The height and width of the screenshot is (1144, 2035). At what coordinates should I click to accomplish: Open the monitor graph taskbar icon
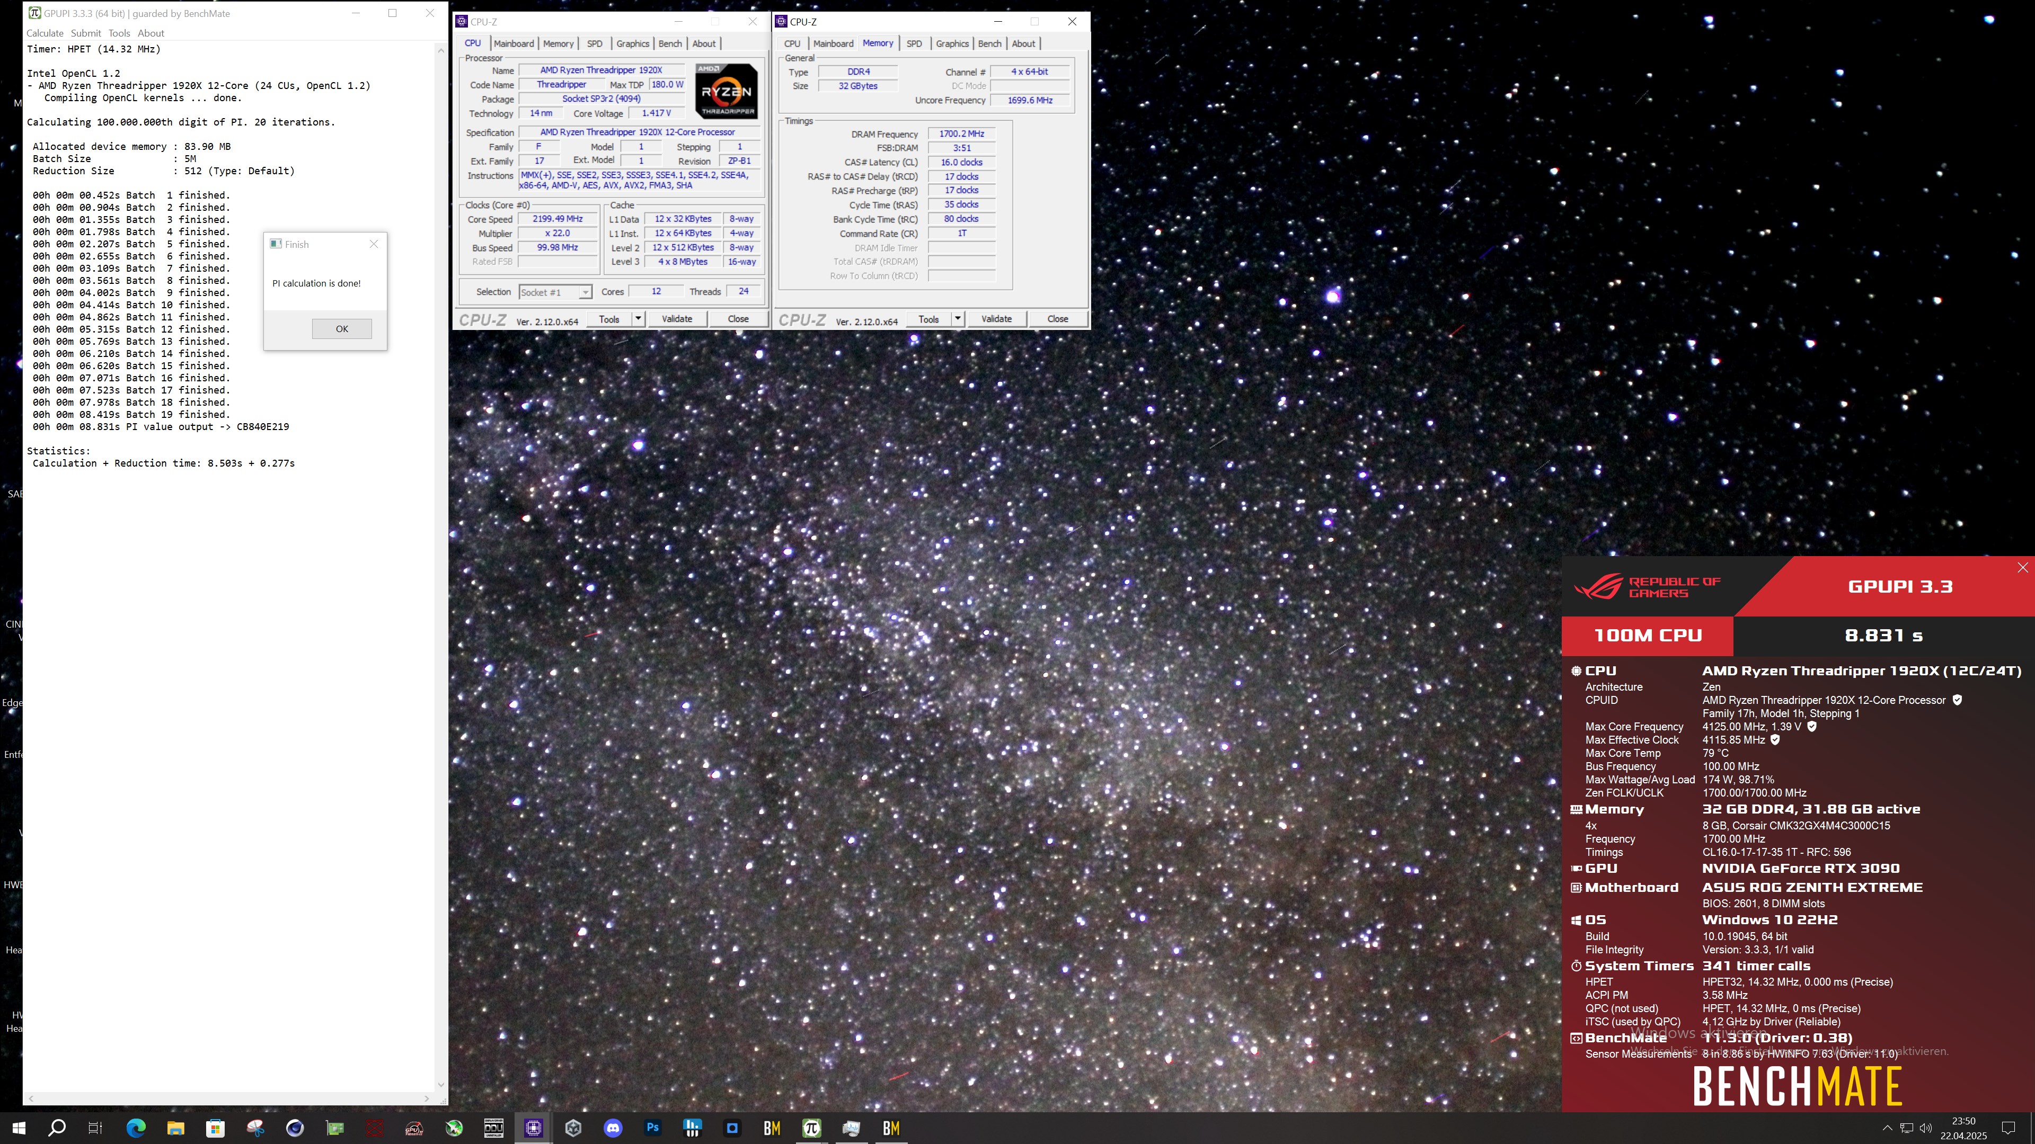[x=852, y=1128]
